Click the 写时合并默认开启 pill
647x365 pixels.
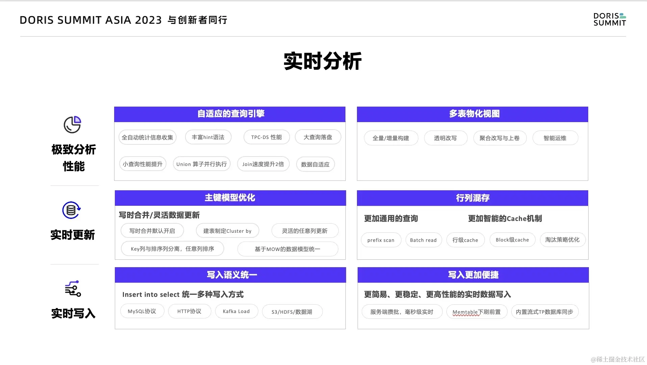click(152, 231)
